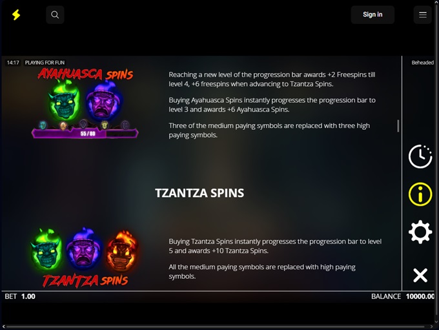Click the BALANCE 10000.00 display

pyautogui.click(x=403, y=296)
